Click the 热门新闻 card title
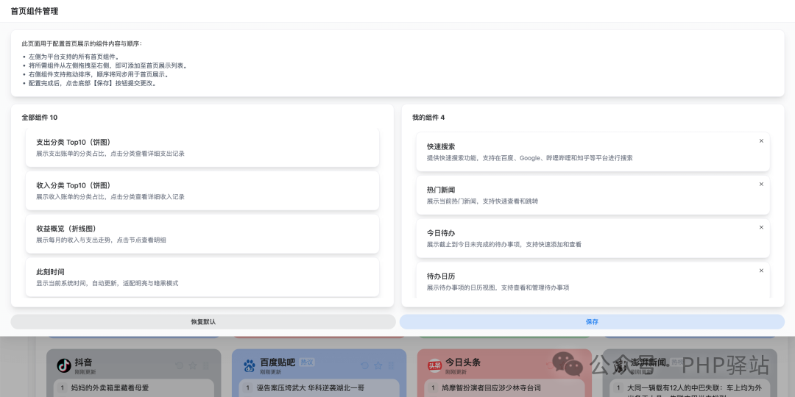The image size is (795, 397). pyautogui.click(x=441, y=190)
